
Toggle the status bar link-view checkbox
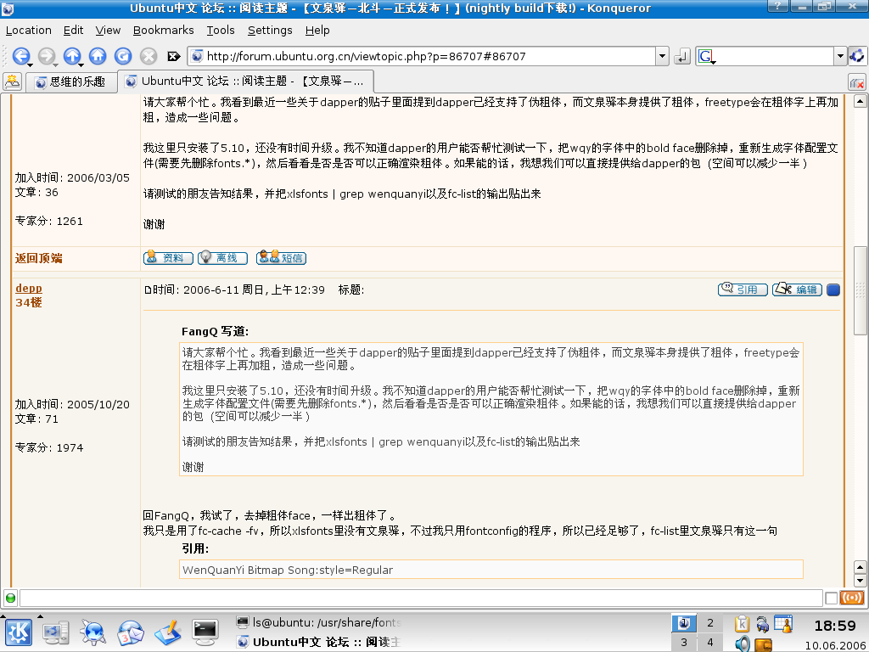[831, 599]
